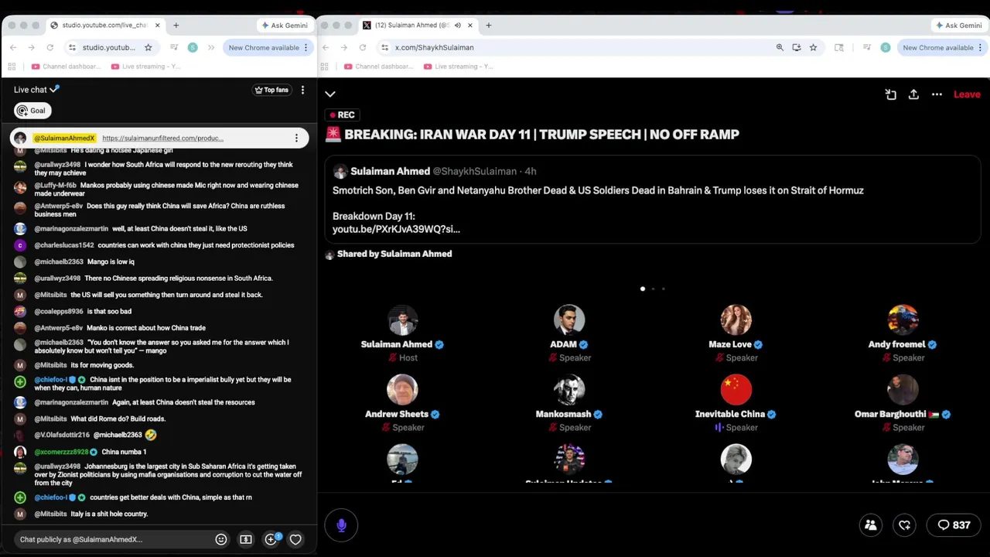Click the Super Chat dollar icon in chat input

pyautogui.click(x=246, y=539)
